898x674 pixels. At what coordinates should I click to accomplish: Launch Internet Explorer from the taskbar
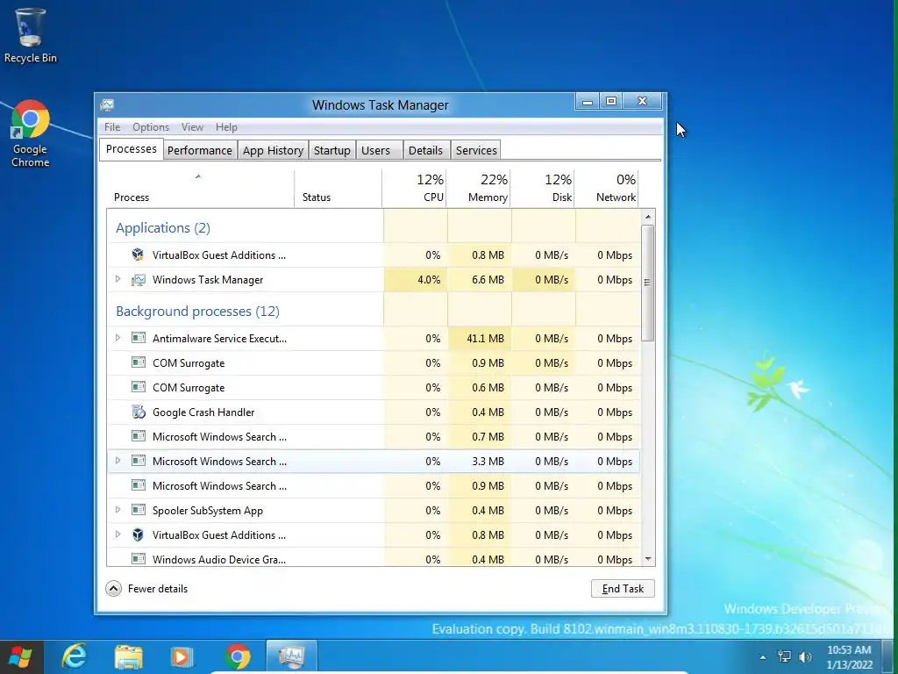coord(75,656)
